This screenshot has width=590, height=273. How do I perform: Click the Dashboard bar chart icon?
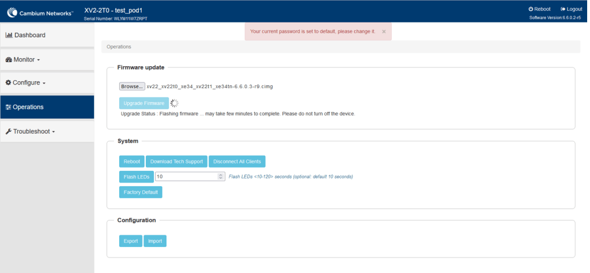click(x=9, y=35)
